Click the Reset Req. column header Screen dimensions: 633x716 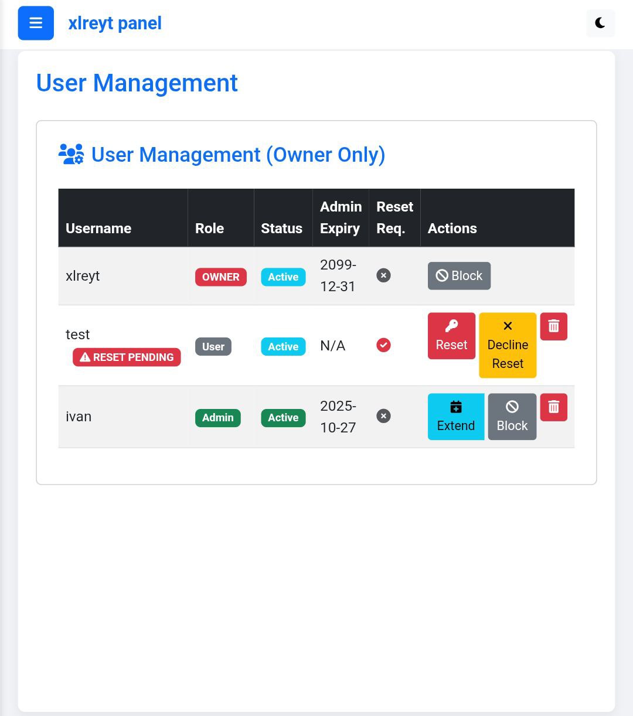pyautogui.click(x=394, y=217)
